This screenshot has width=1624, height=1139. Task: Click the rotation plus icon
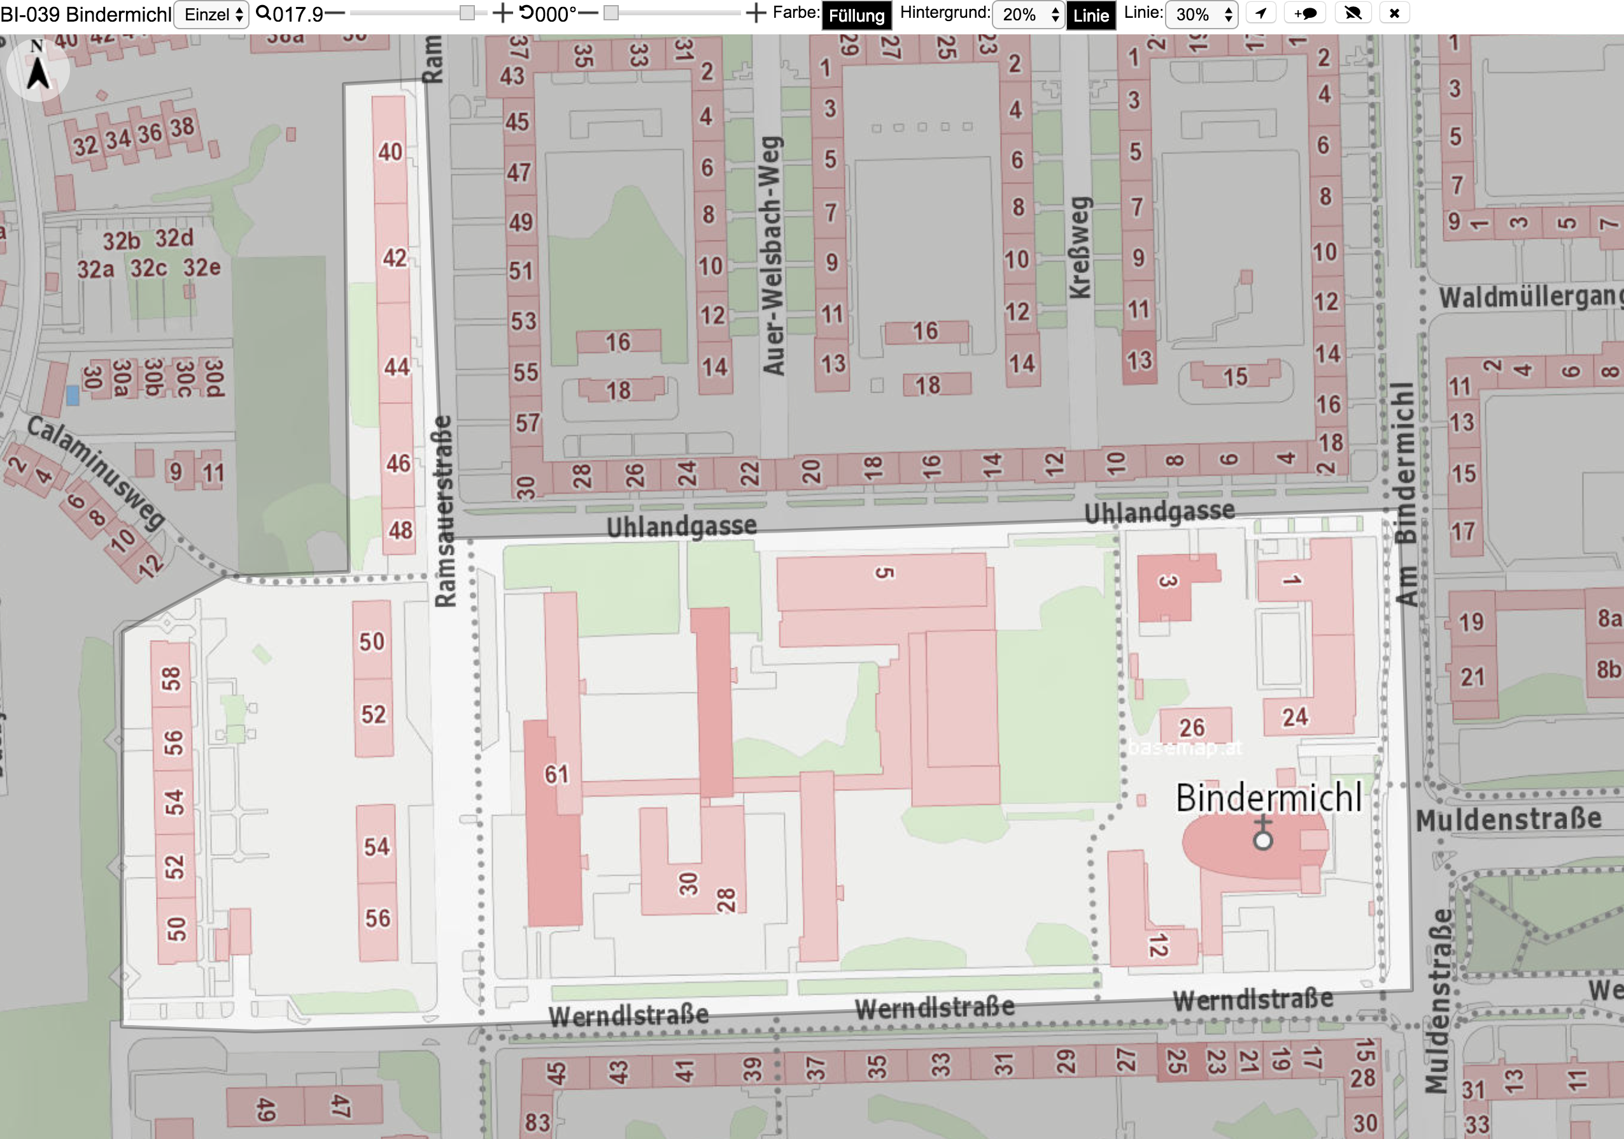click(756, 13)
